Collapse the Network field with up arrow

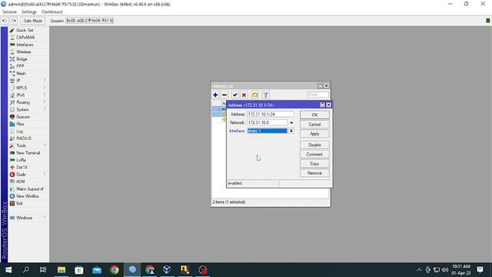(x=291, y=122)
